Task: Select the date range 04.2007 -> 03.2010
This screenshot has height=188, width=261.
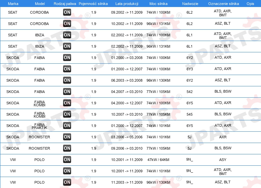Action: tap(127, 92)
